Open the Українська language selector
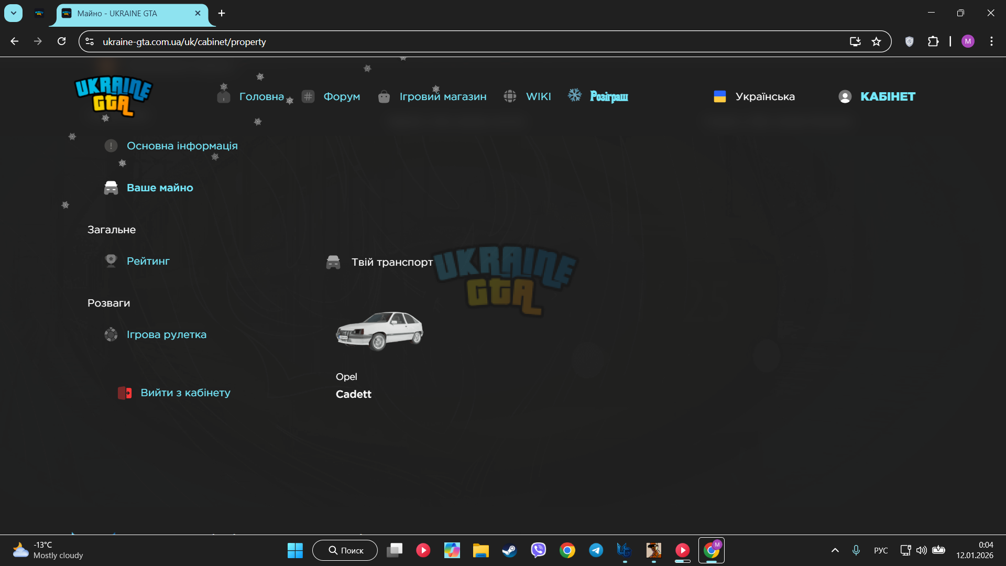This screenshot has height=566, width=1006. click(765, 96)
